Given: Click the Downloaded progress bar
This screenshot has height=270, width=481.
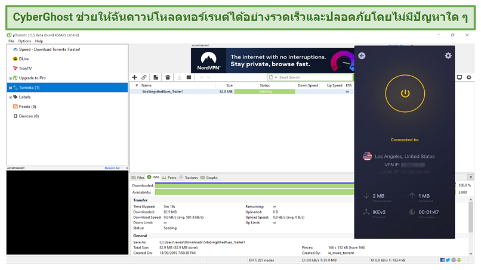Looking at the screenshot, I should click(254, 185).
